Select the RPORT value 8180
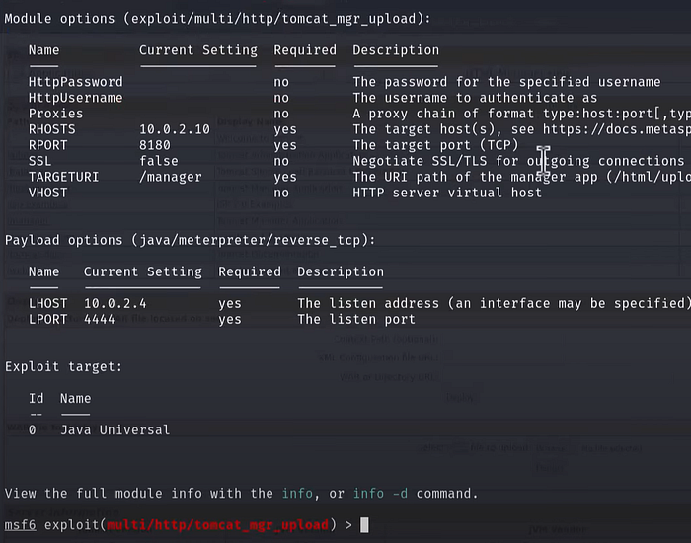 [155, 145]
